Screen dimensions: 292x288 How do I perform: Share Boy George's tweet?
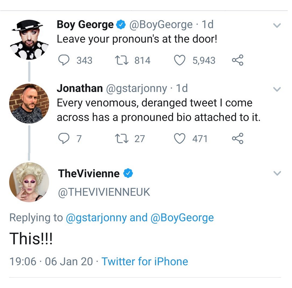coord(238,60)
